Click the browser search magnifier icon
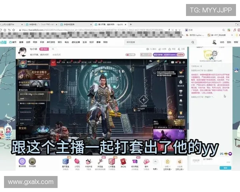The width and height of the screenshot is (240, 192). point(224,30)
